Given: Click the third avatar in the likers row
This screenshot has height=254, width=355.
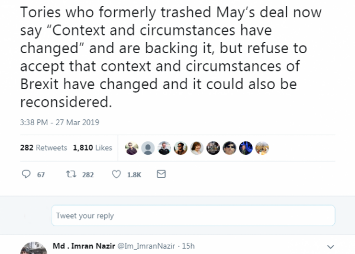Looking at the screenshot, I should (165, 148).
